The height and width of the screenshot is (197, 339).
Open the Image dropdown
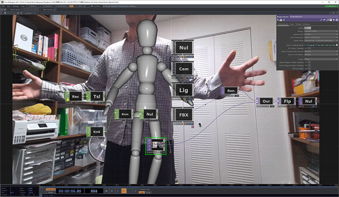(321, 59)
